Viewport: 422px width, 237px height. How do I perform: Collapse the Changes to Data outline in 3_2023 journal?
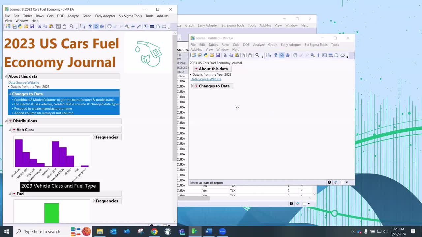(x=10, y=94)
